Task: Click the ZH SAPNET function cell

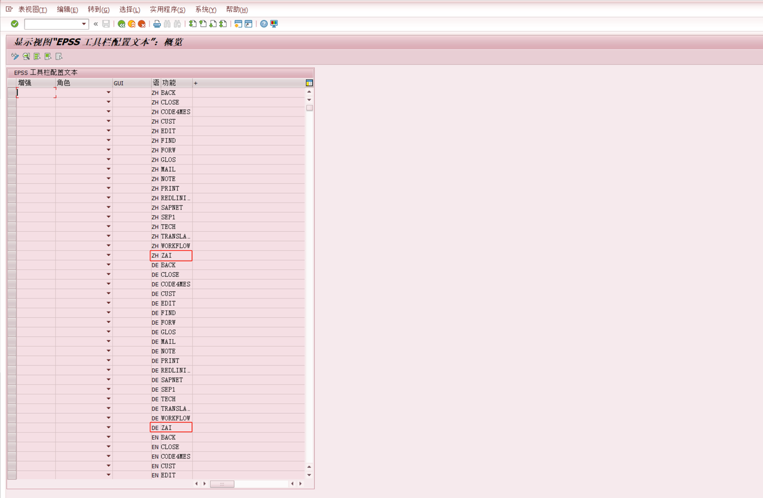Action: click(x=176, y=208)
